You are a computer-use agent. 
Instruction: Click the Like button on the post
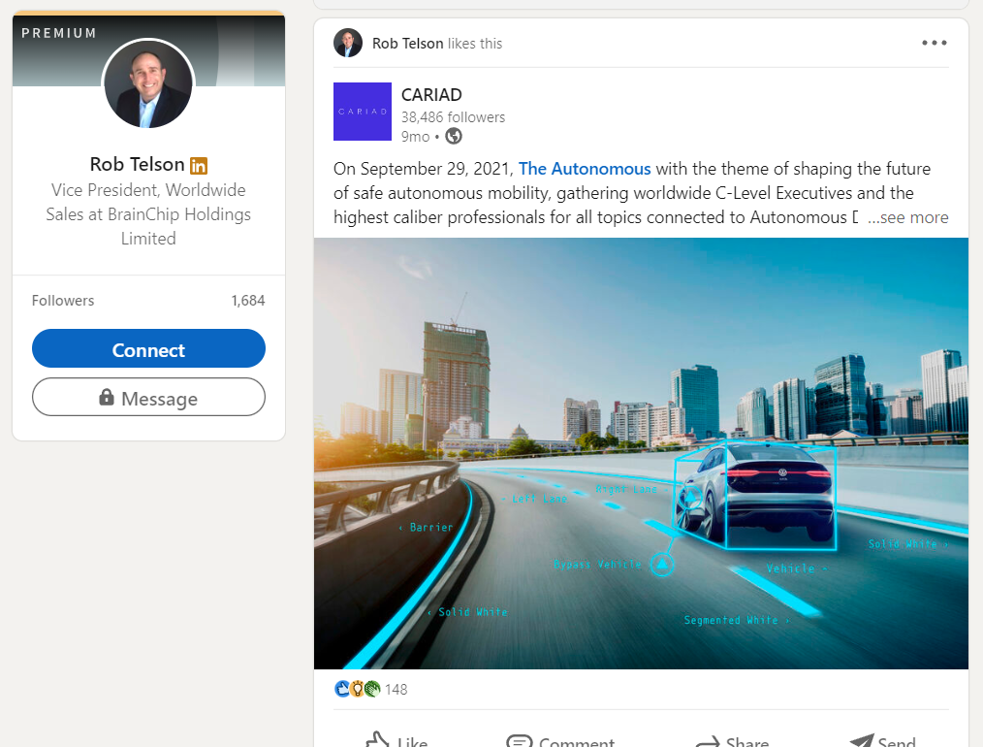[396, 741]
